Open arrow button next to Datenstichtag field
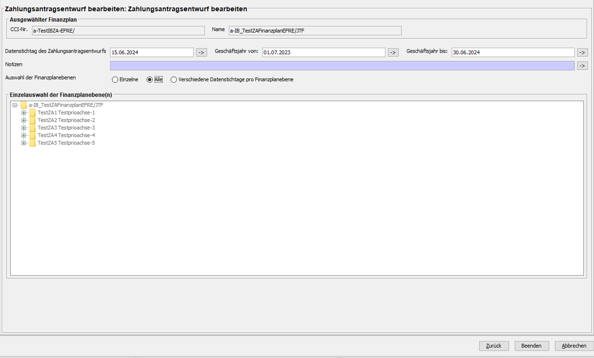Viewport: 594px width, 358px height. [202, 52]
